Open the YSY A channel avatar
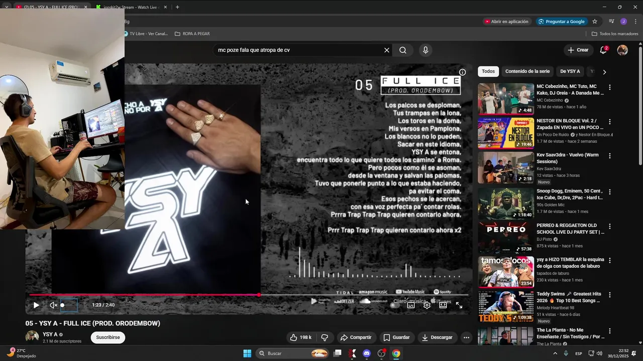This screenshot has width=643, height=361. point(32,337)
